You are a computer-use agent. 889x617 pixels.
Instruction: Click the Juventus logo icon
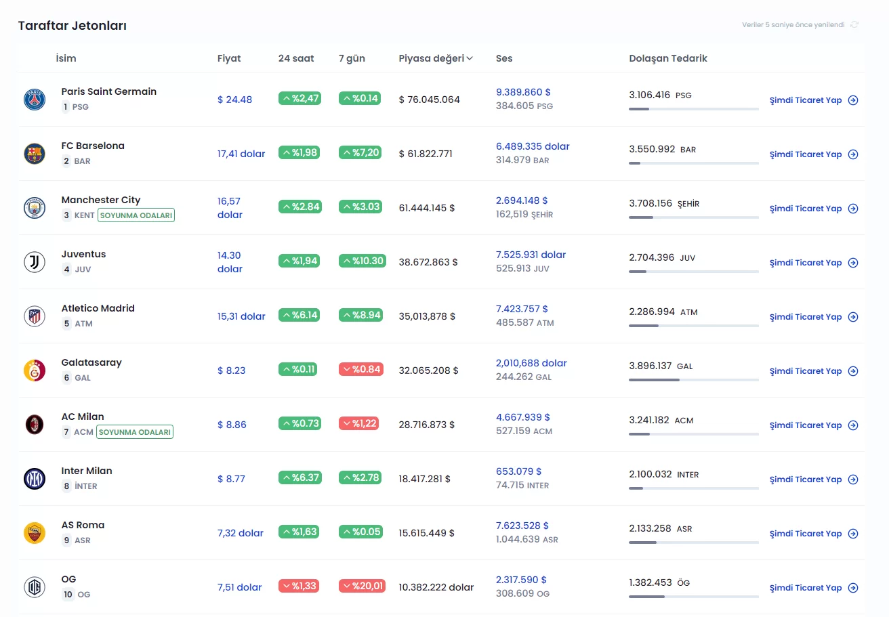pos(35,262)
